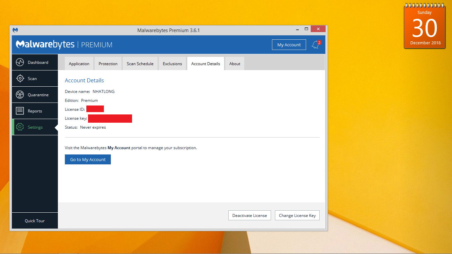The width and height of the screenshot is (452, 254).
Task: Click the My Account button in the header
Action: coord(289,45)
